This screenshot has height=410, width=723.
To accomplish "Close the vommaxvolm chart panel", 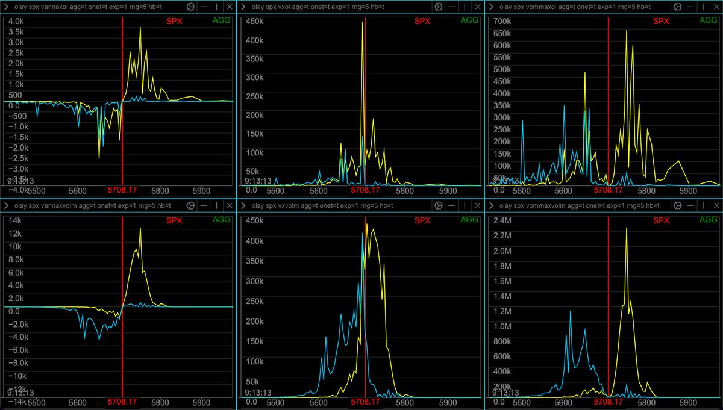I will (715, 205).
